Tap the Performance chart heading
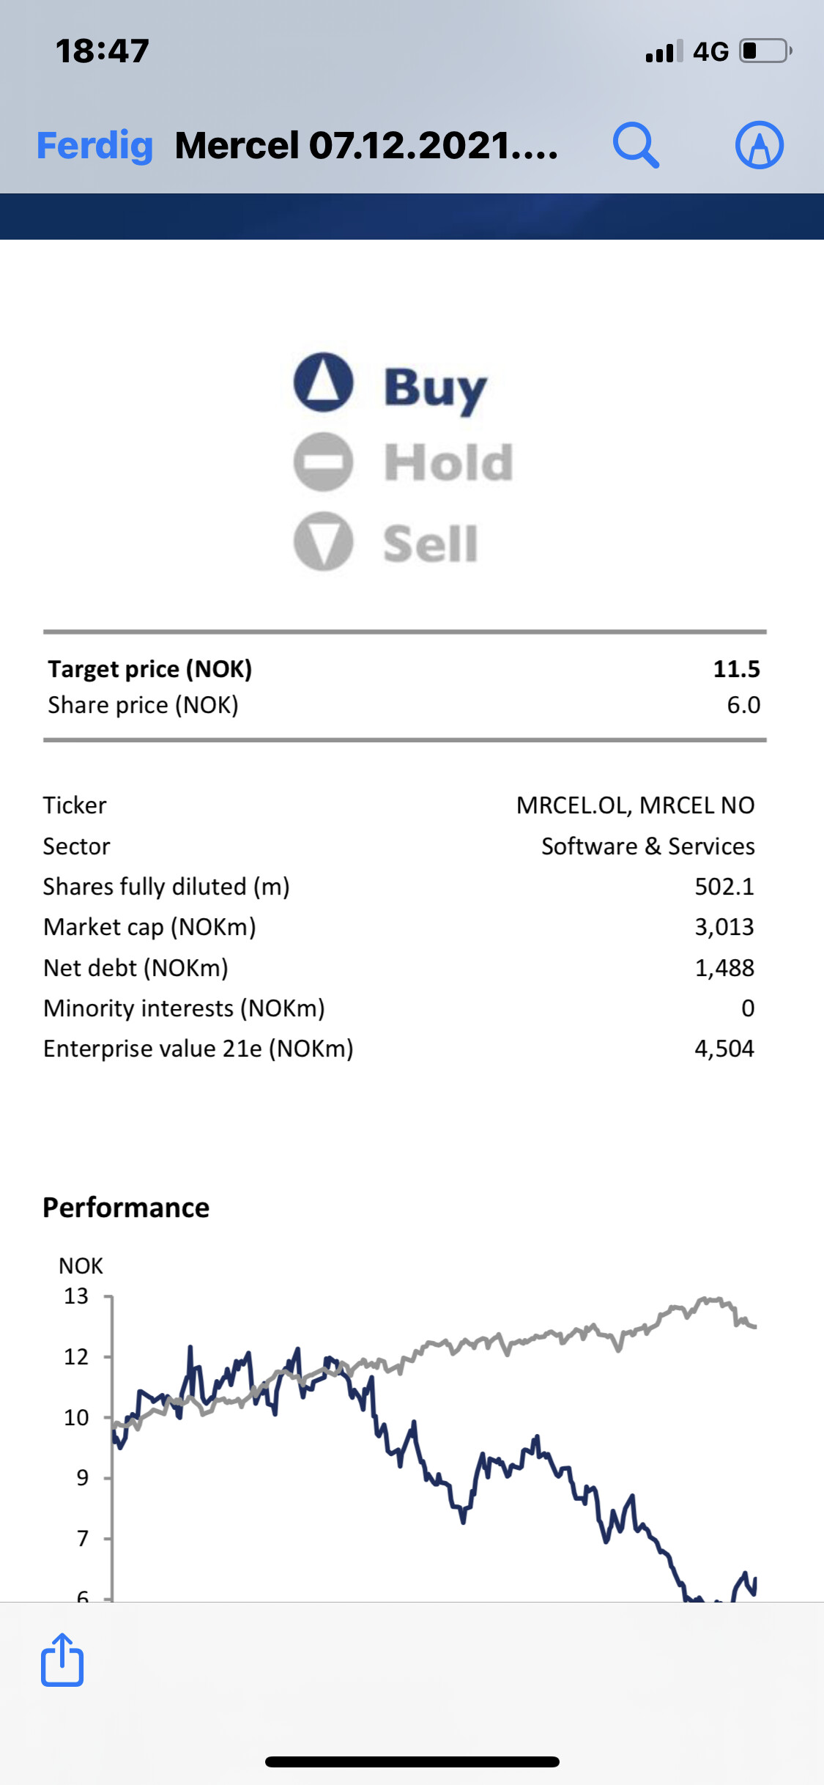The width and height of the screenshot is (824, 1785). coord(126,1208)
